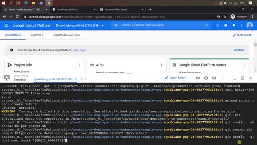Click the Incognito profile indicator
This screenshot has height=145, width=257.
click(239, 17)
